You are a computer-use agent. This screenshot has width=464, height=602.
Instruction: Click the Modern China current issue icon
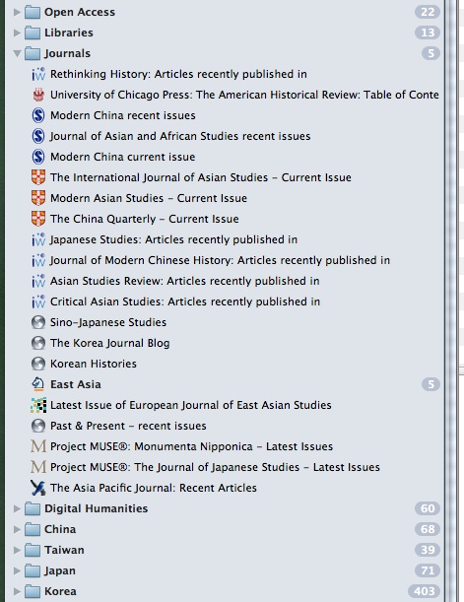click(x=38, y=157)
